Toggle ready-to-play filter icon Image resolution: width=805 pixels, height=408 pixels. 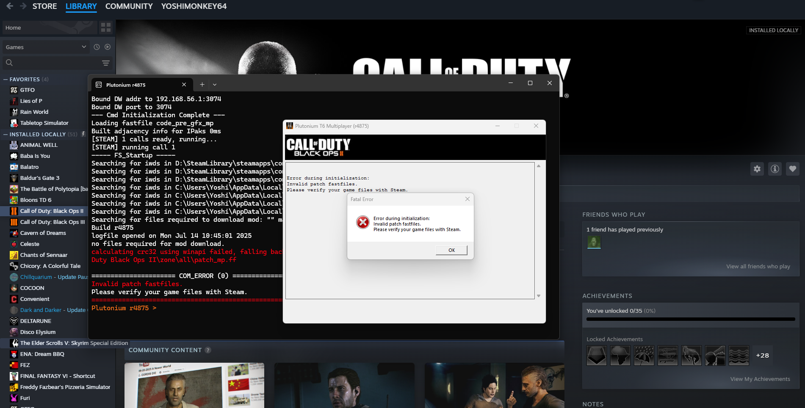[x=108, y=47]
